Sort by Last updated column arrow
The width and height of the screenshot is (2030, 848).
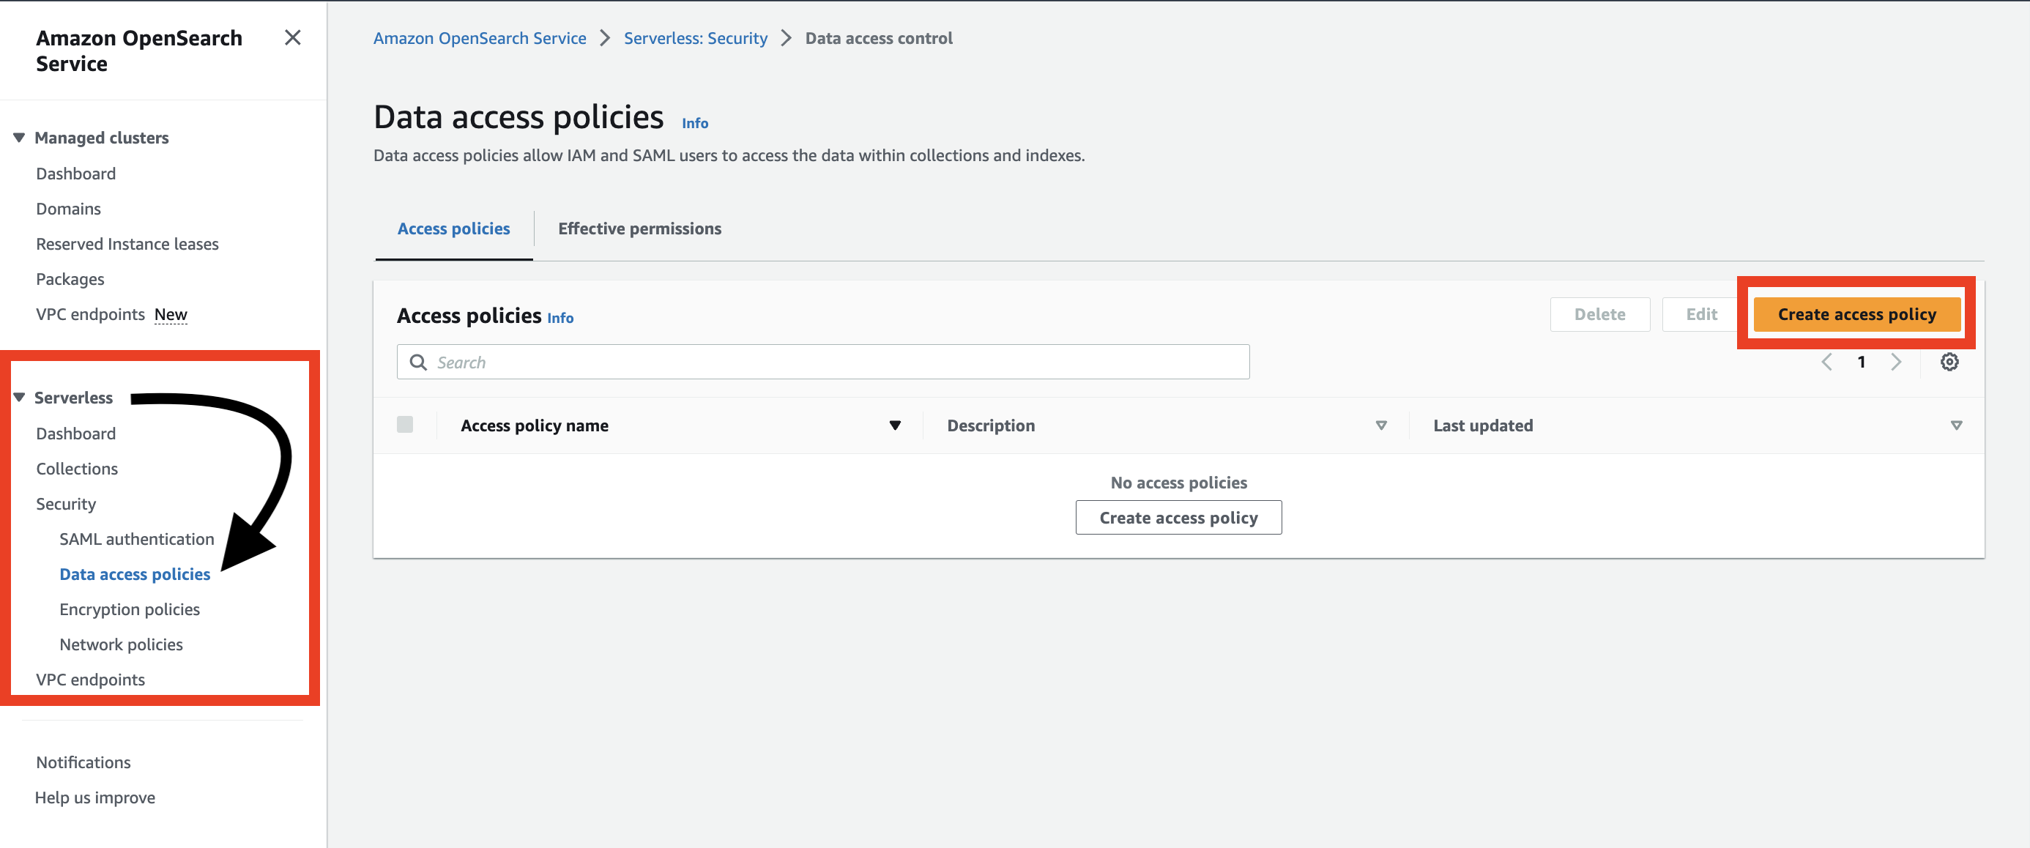[x=1956, y=425]
